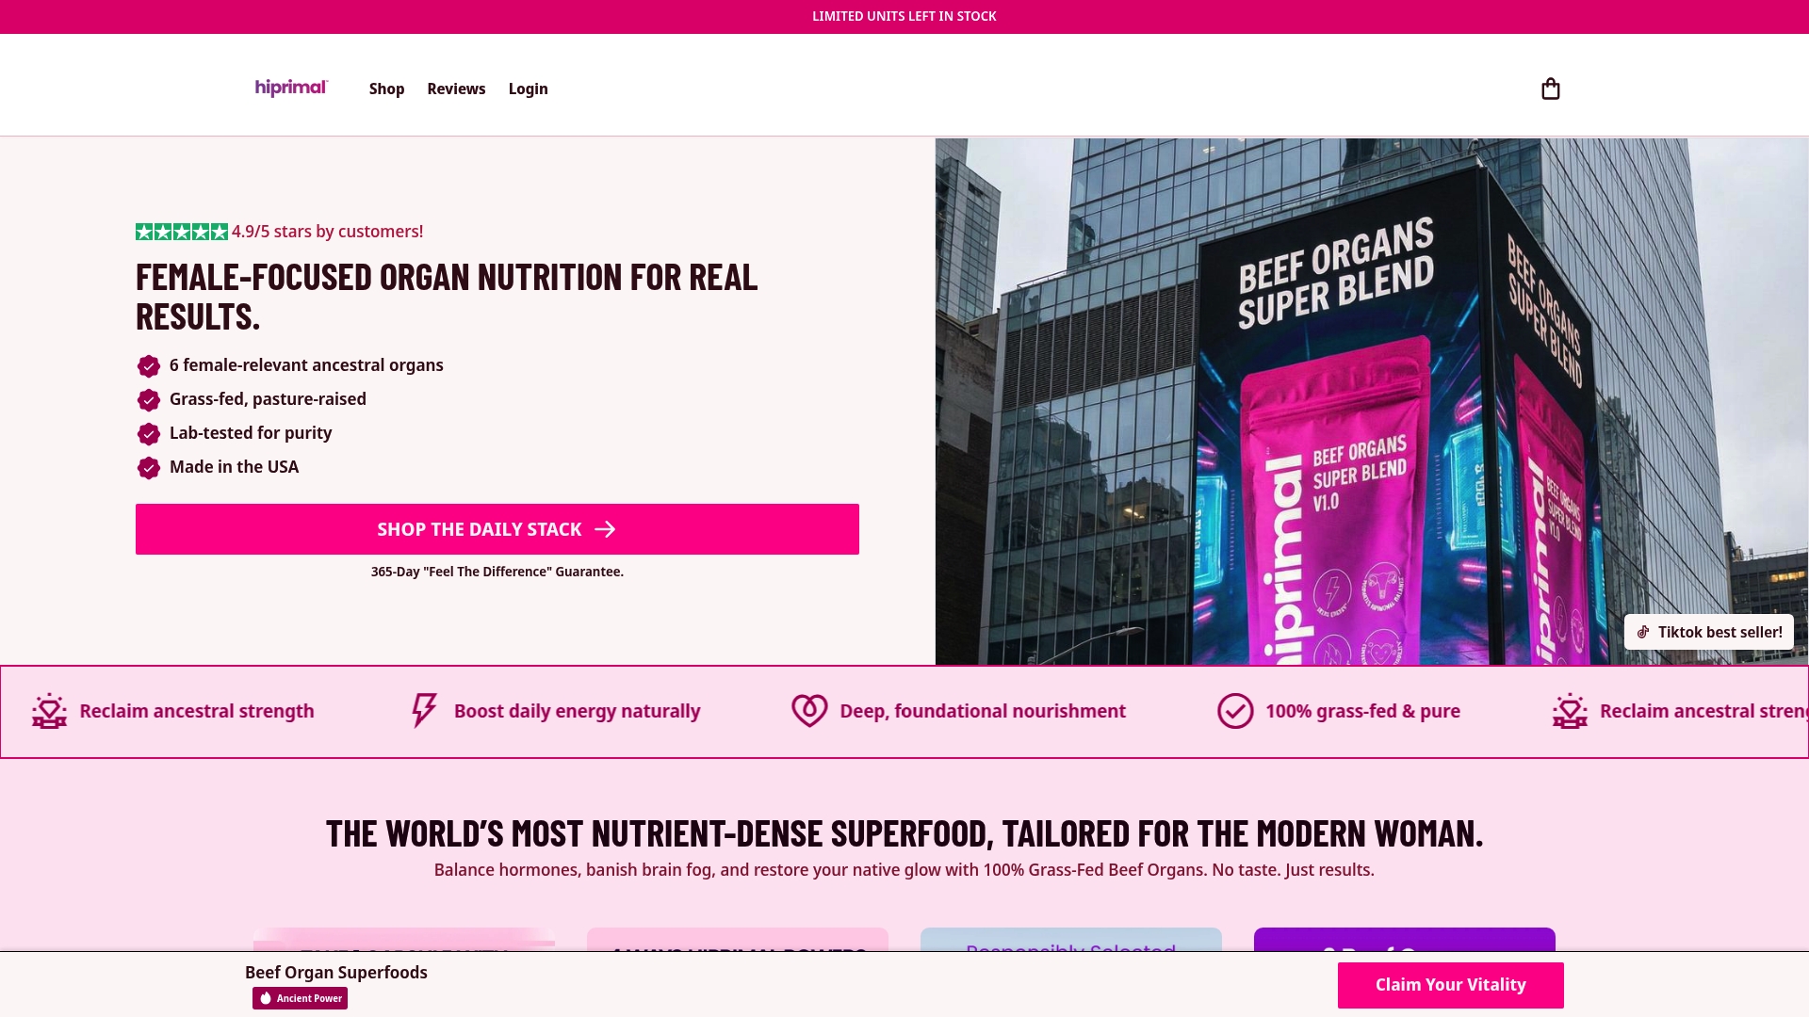Click the Tiktok best seller badge
Viewport: 1809px width, 1017px height.
pyautogui.click(x=1708, y=632)
